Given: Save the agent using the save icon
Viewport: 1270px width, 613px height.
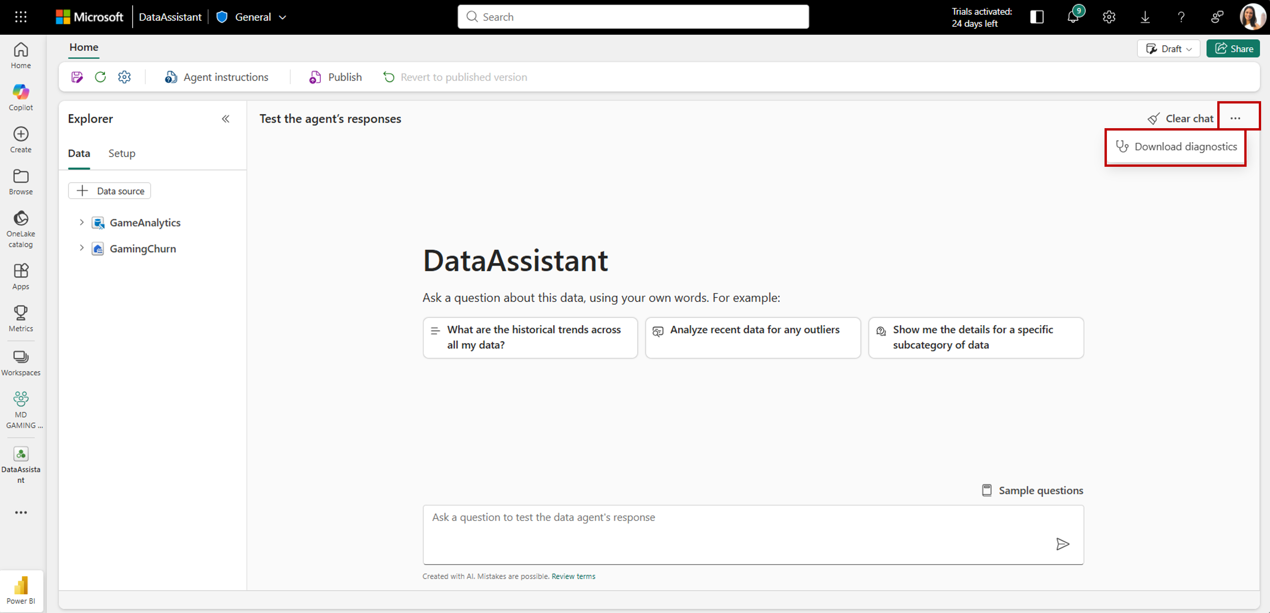Looking at the screenshot, I should pos(77,77).
